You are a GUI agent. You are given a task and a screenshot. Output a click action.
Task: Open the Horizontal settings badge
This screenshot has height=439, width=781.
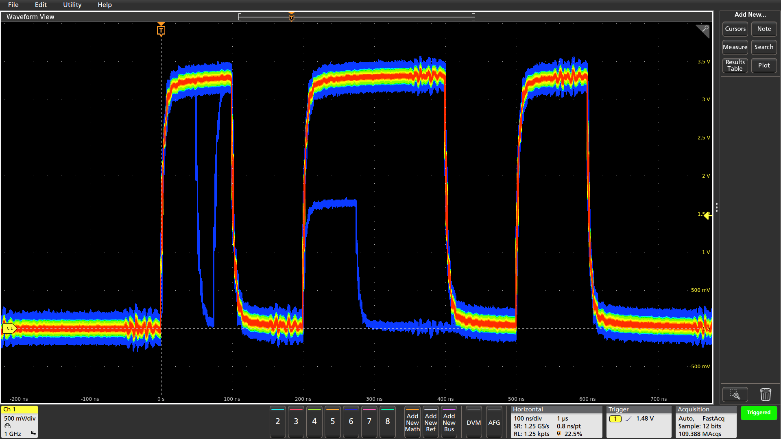tap(556, 422)
